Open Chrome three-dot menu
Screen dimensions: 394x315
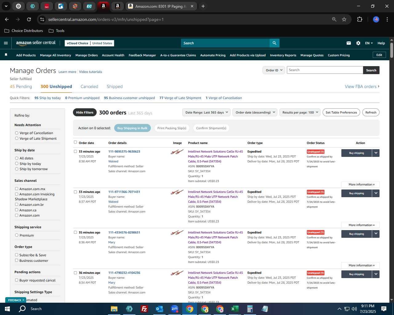[x=387, y=19]
